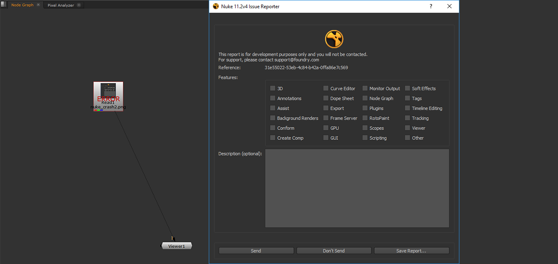
Task: Check the Soft Effects feature
Action: 407,88
